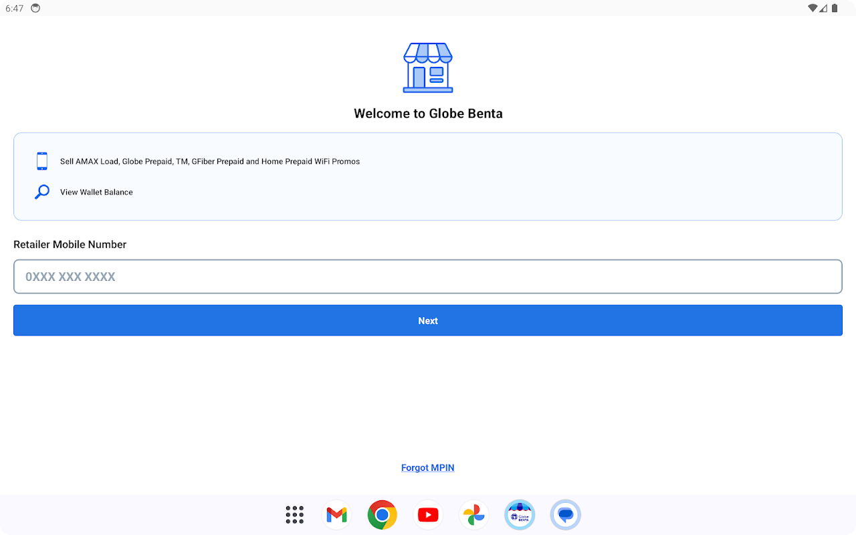Open Globe Benta app in taskbar
856x535 pixels.
(x=520, y=515)
